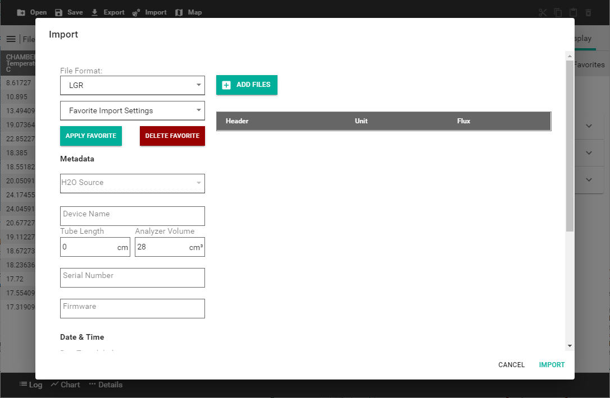
Task: Click the scissors cut icon
Action: tap(542, 12)
